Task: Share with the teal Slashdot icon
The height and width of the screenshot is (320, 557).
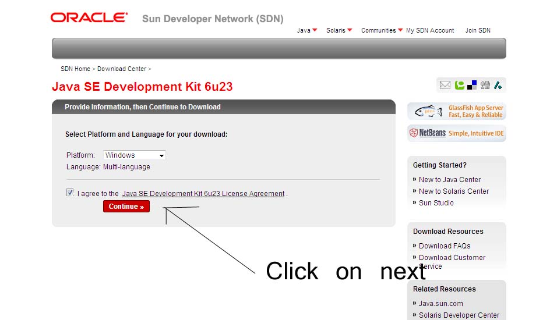Action: (x=498, y=85)
